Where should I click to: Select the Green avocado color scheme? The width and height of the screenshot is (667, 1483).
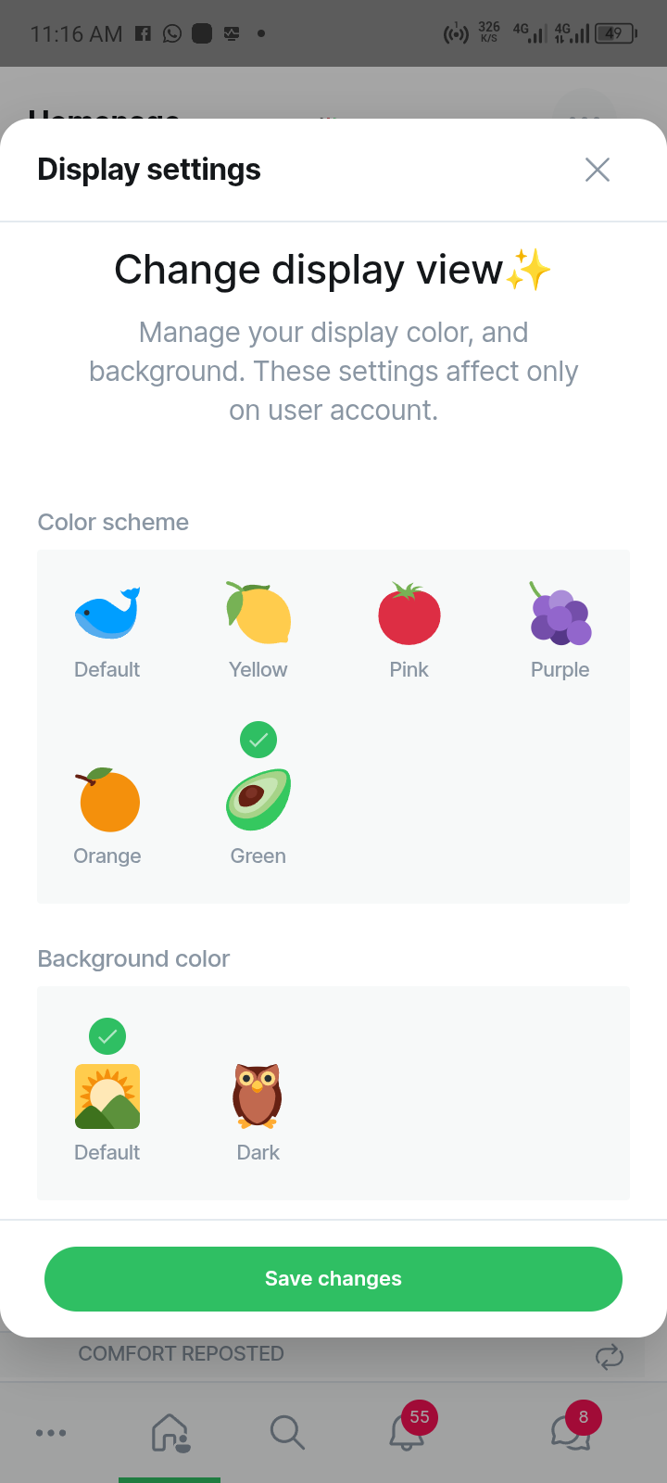point(258,800)
